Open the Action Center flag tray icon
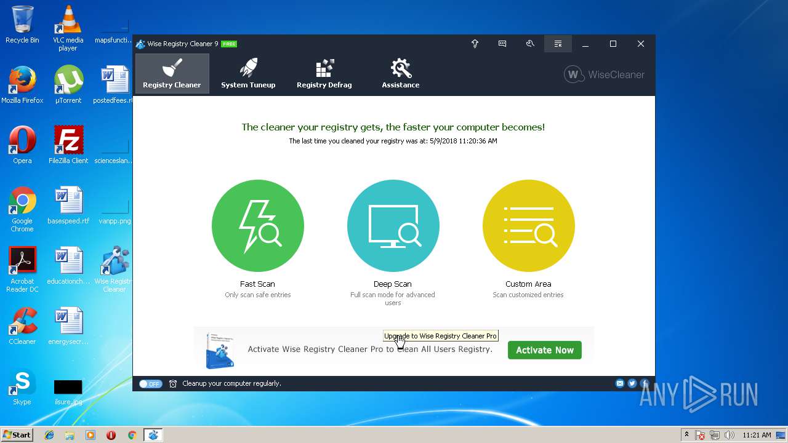Screen dimensions: 788x443 (700, 435)
